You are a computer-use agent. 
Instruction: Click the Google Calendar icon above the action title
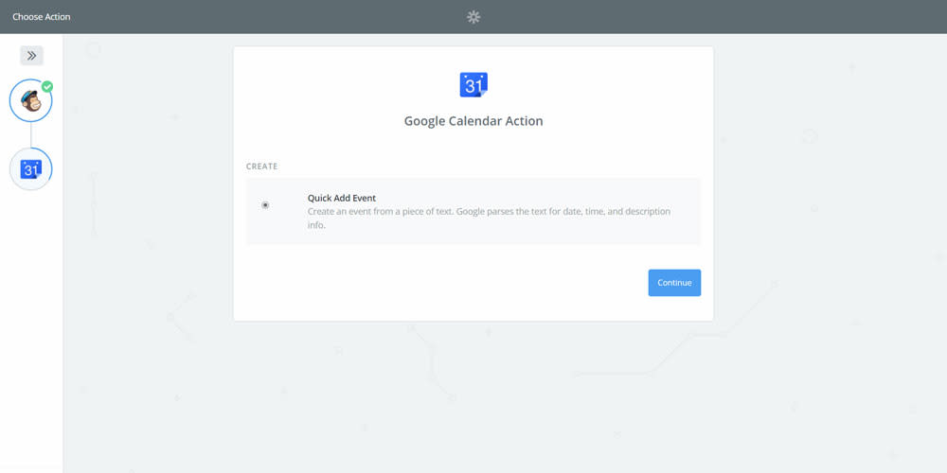(x=473, y=84)
